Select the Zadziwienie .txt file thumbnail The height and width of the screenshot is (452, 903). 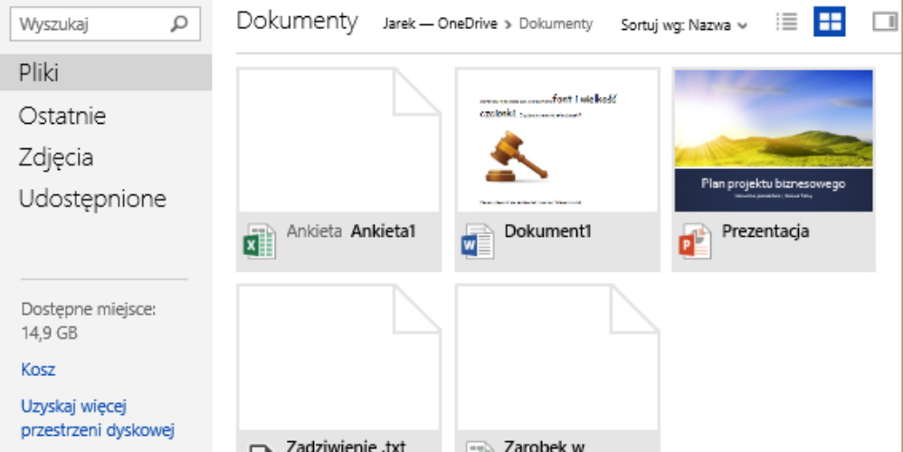point(339,357)
